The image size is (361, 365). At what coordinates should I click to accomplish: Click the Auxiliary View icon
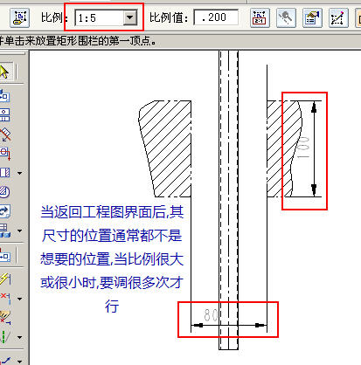pos(4,134)
